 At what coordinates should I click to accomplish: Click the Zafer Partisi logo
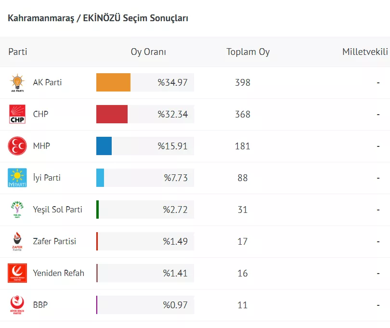(17, 241)
